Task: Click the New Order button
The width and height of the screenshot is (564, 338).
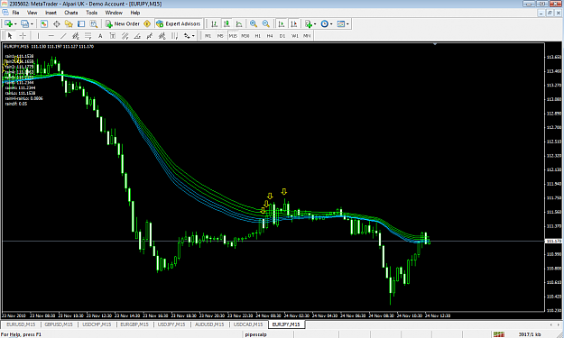Action: [x=123, y=23]
